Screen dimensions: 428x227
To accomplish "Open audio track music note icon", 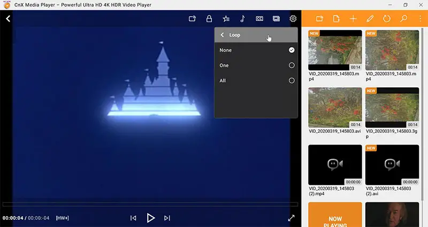I will [242, 19].
